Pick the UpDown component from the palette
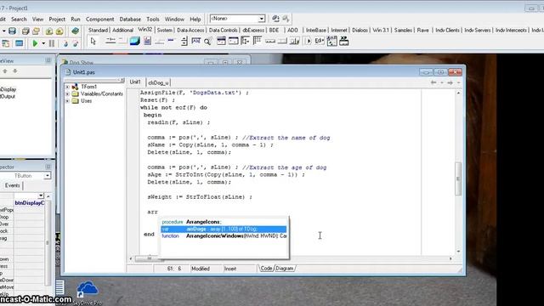Screen dimensions: 544x306 tap(184, 42)
